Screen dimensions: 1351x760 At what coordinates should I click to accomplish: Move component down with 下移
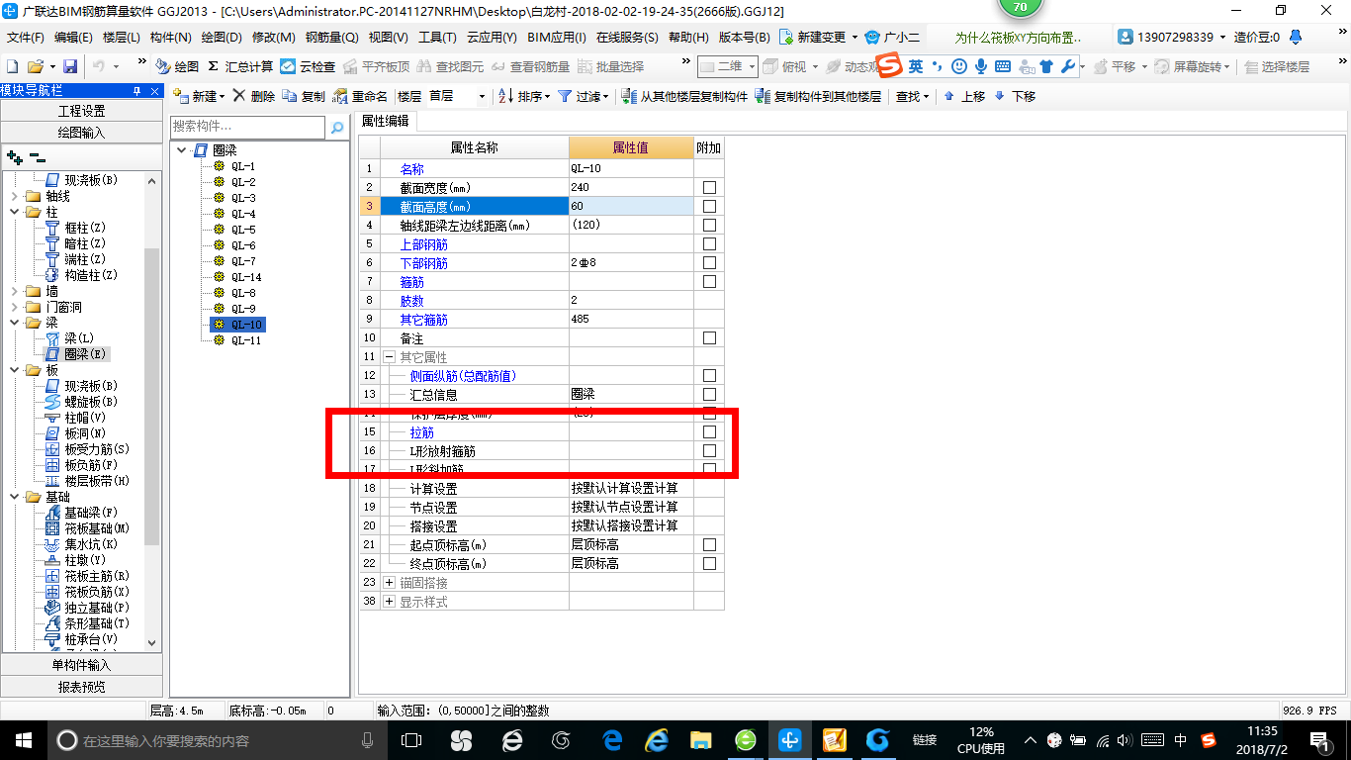click(x=1015, y=96)
